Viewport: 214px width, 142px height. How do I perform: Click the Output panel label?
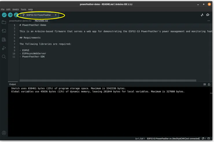[12, 84]
